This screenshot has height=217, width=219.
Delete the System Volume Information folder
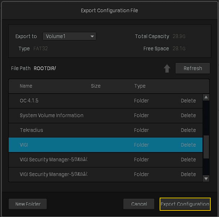click(188, 116)
